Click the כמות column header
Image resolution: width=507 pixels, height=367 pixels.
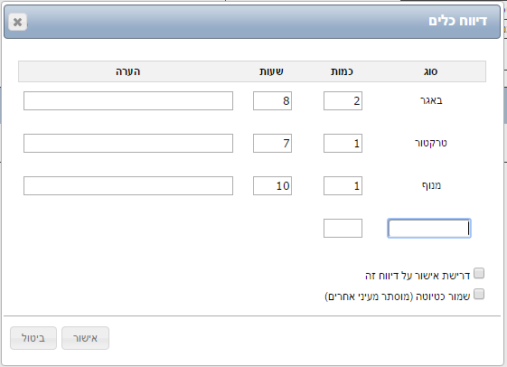[342, 71]
